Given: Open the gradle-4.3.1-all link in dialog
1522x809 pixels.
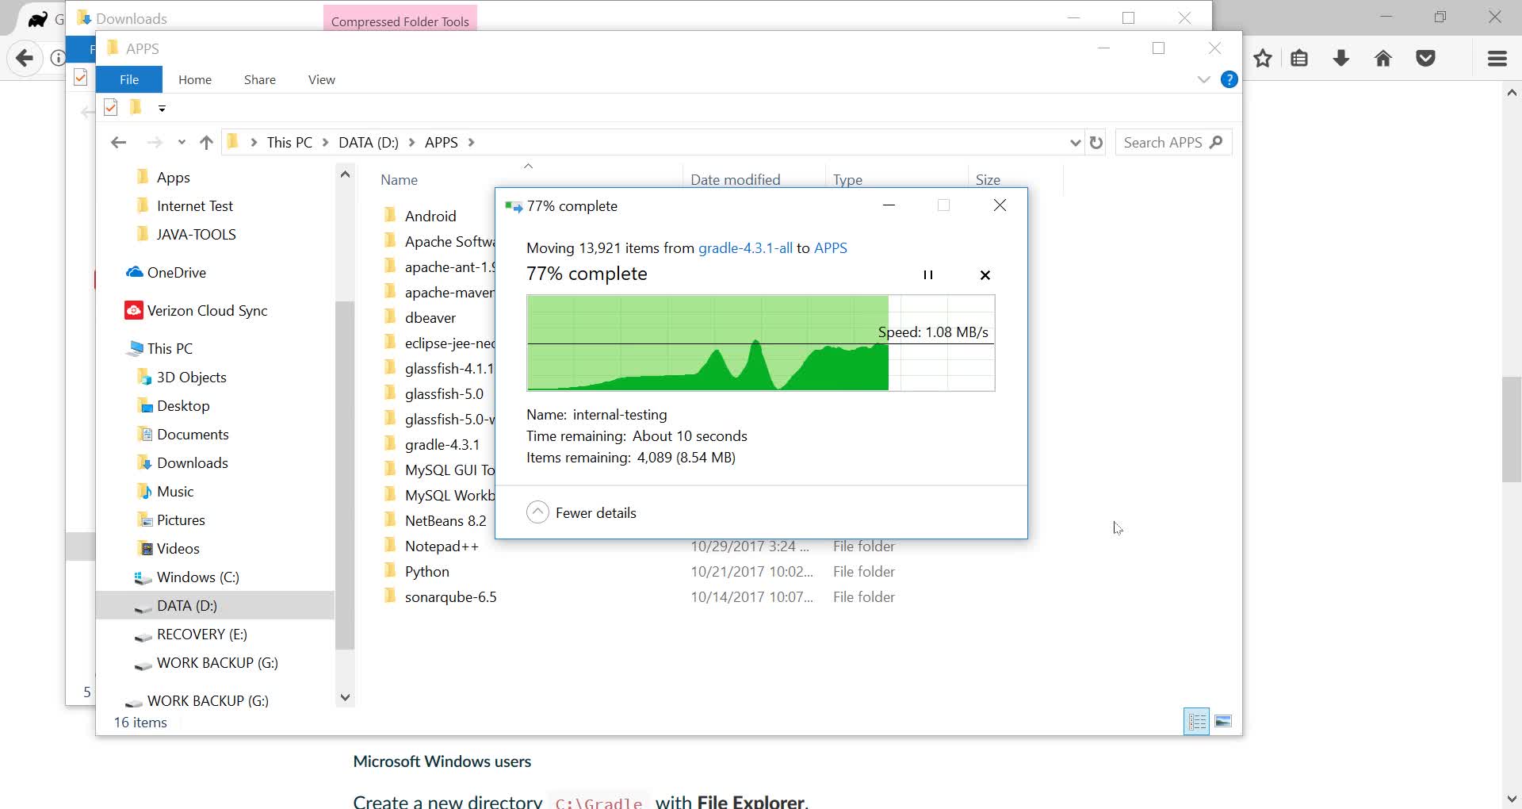Looking at the screenshot, I should point(744,247).
